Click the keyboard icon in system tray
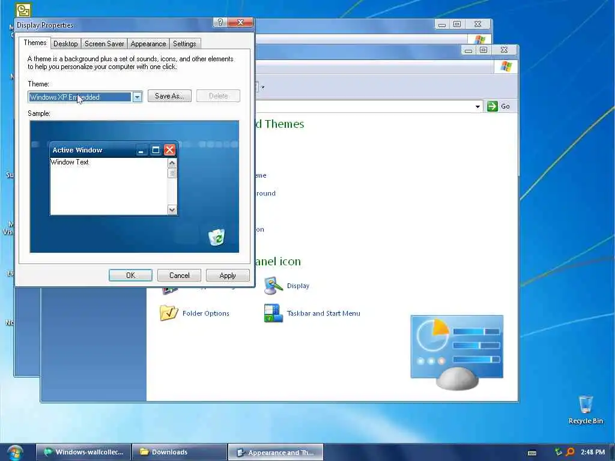615x461 pixels. [532, 453]
